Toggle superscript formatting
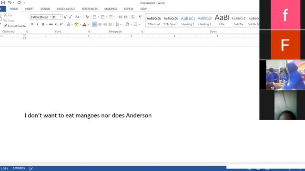Viewport: 305px width, 171px height. coord(61,24)
